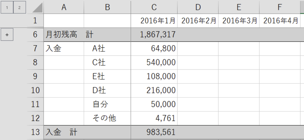This screenshot has width=304, height=140.
Task: Select column C header
Action: (x=154, y=7)
